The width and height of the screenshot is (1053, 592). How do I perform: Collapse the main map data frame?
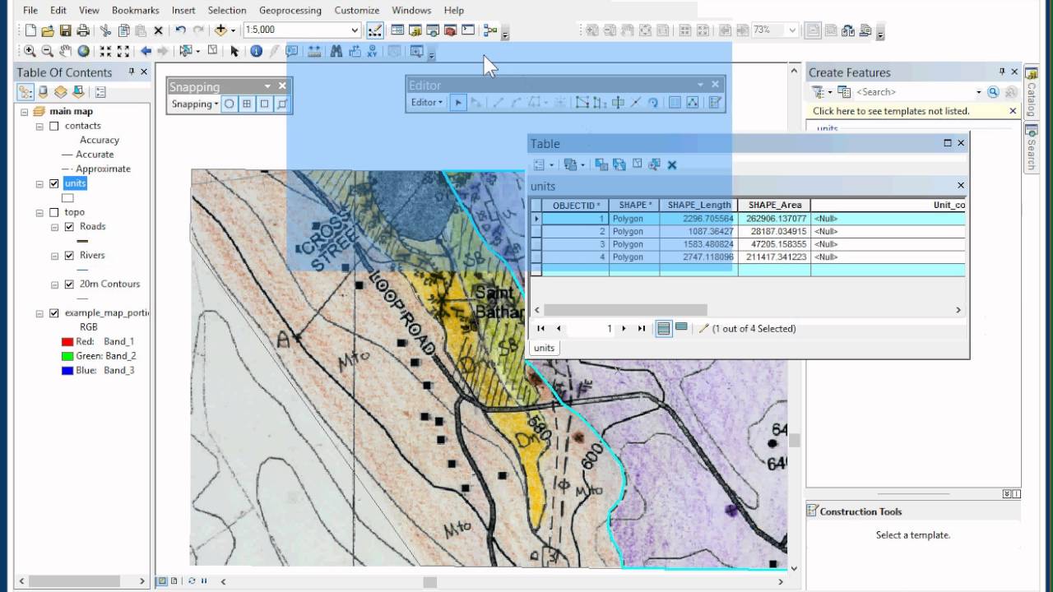click(x=25, y=111)
